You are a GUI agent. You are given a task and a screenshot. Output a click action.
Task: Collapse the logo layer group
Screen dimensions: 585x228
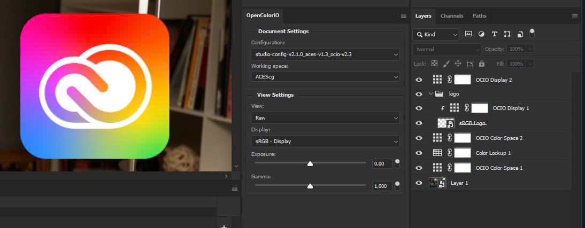click(x=431, y=93)
